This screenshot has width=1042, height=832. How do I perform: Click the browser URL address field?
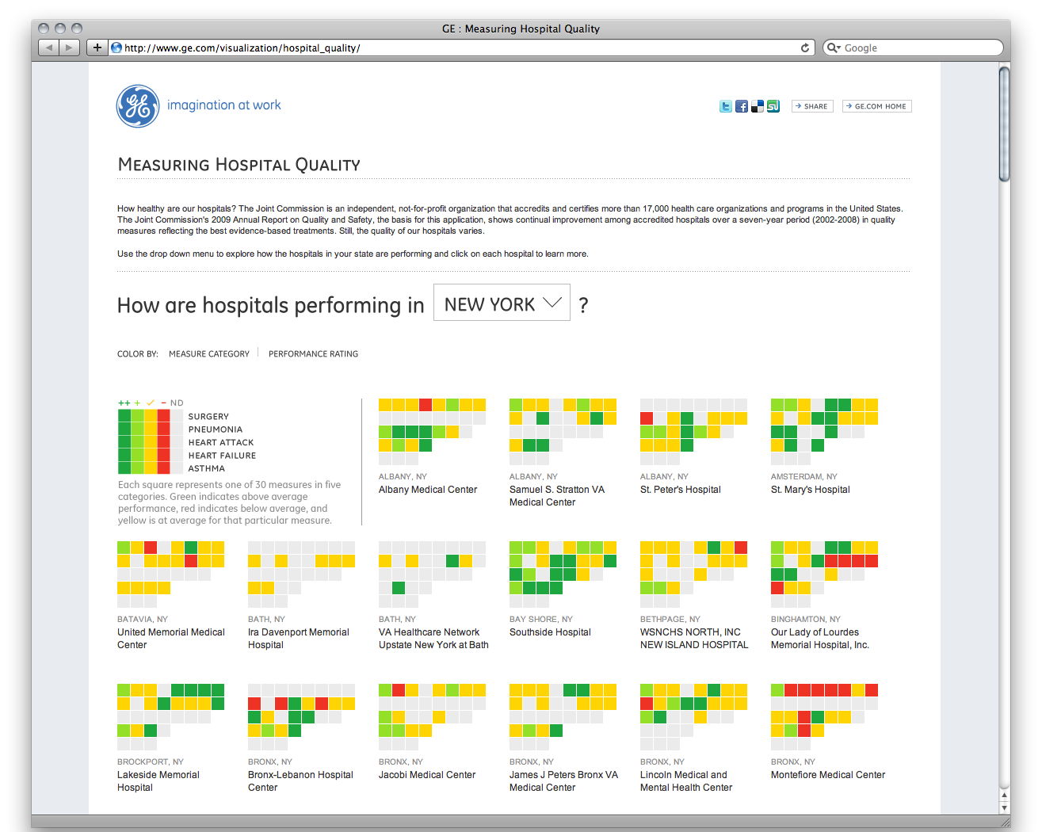pyautogui.click(x=460, y=48)
